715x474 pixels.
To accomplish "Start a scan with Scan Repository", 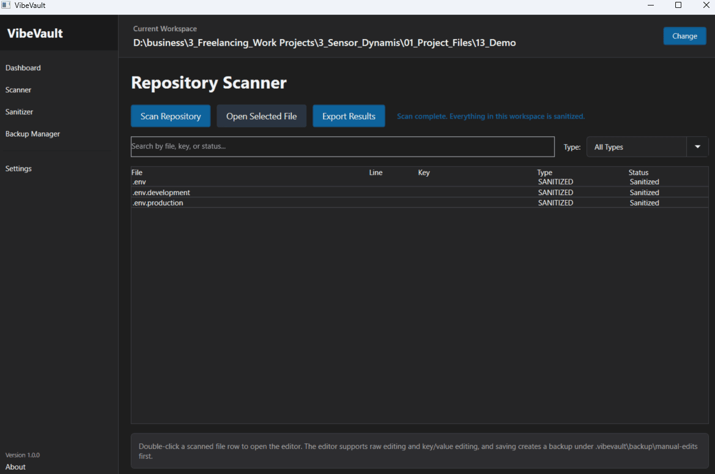I will [170, 116].
